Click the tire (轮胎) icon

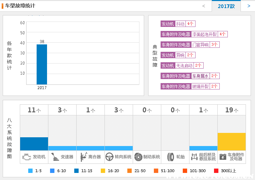pyautogui.click(x=171, y=157)
